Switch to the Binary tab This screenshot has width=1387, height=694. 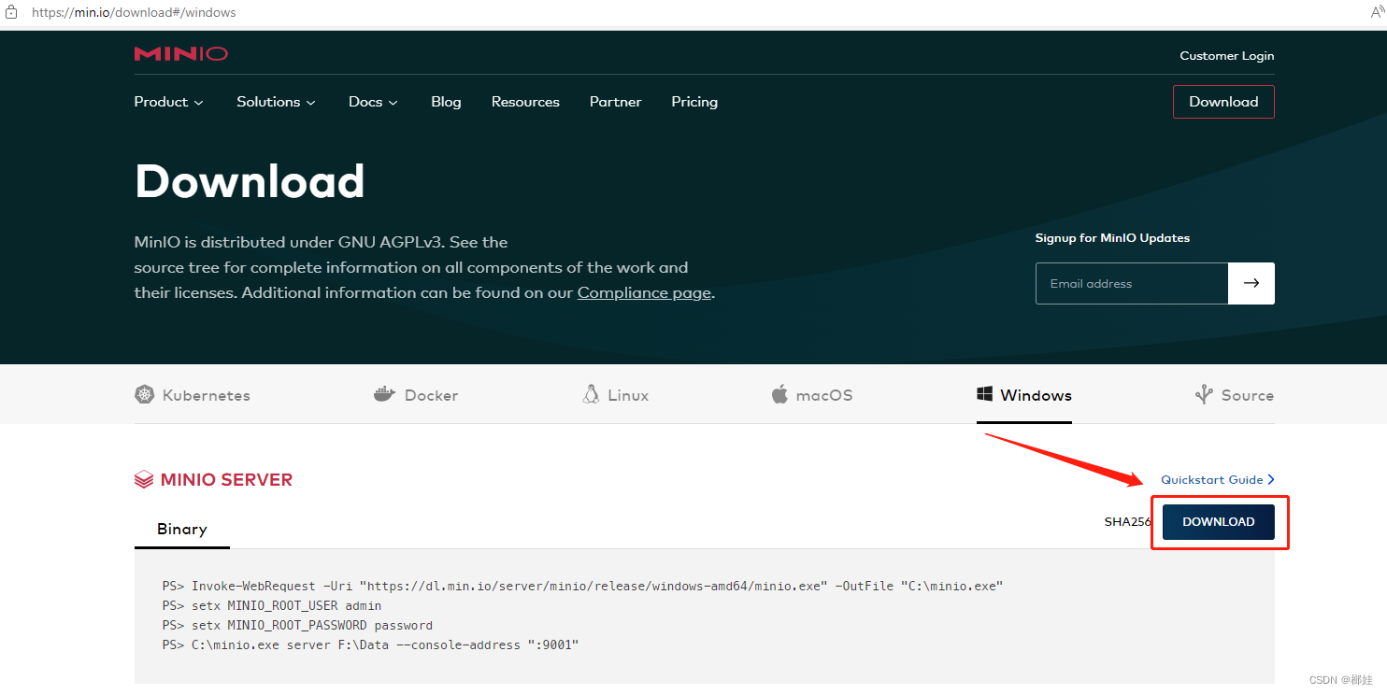coord(181,529)
